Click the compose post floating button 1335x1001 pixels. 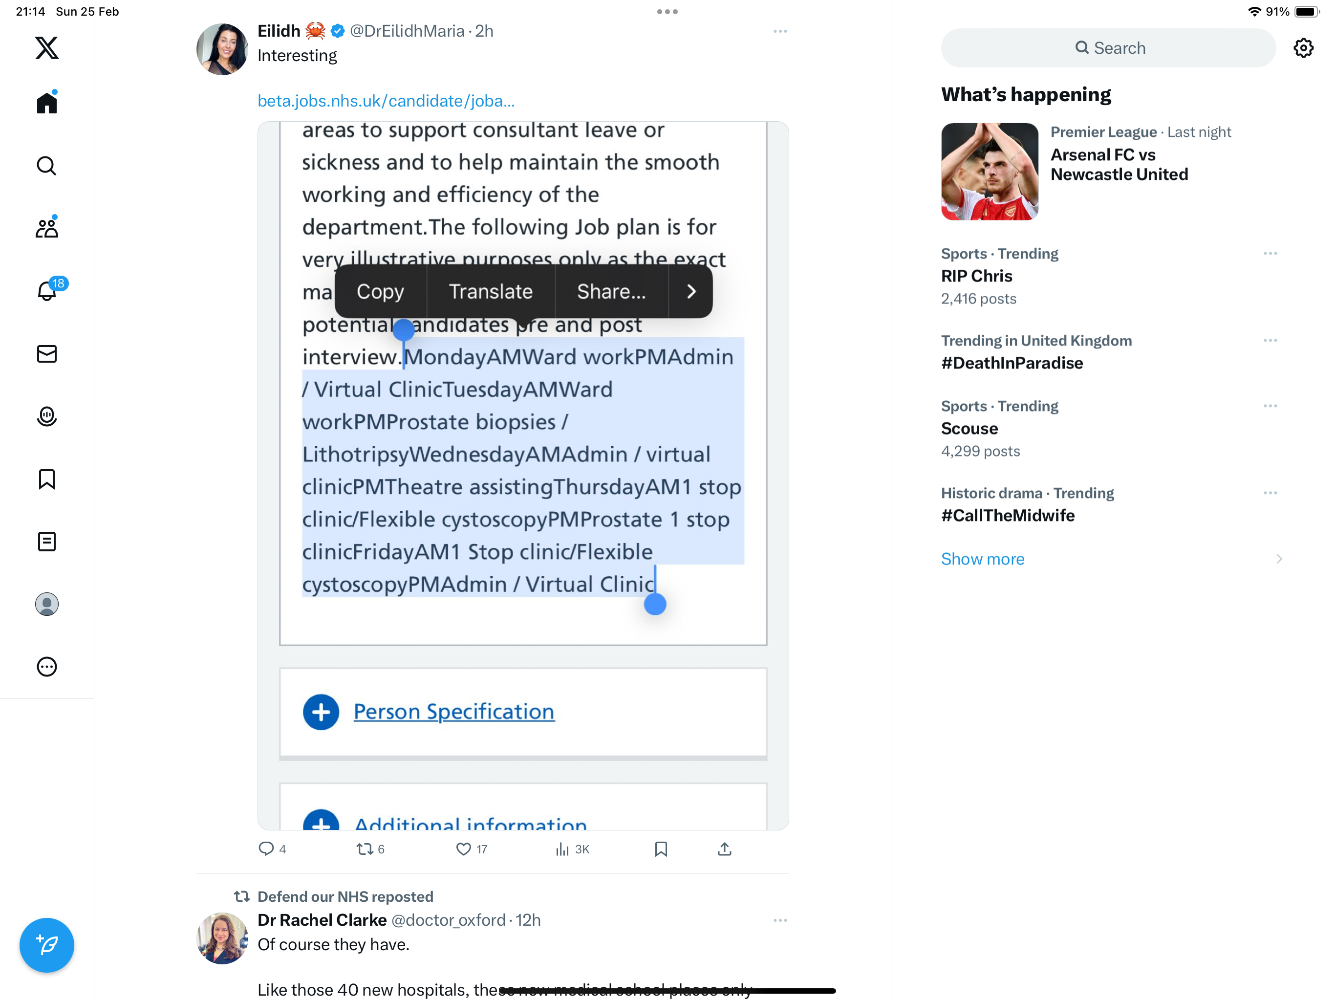(x=46, y=945)
